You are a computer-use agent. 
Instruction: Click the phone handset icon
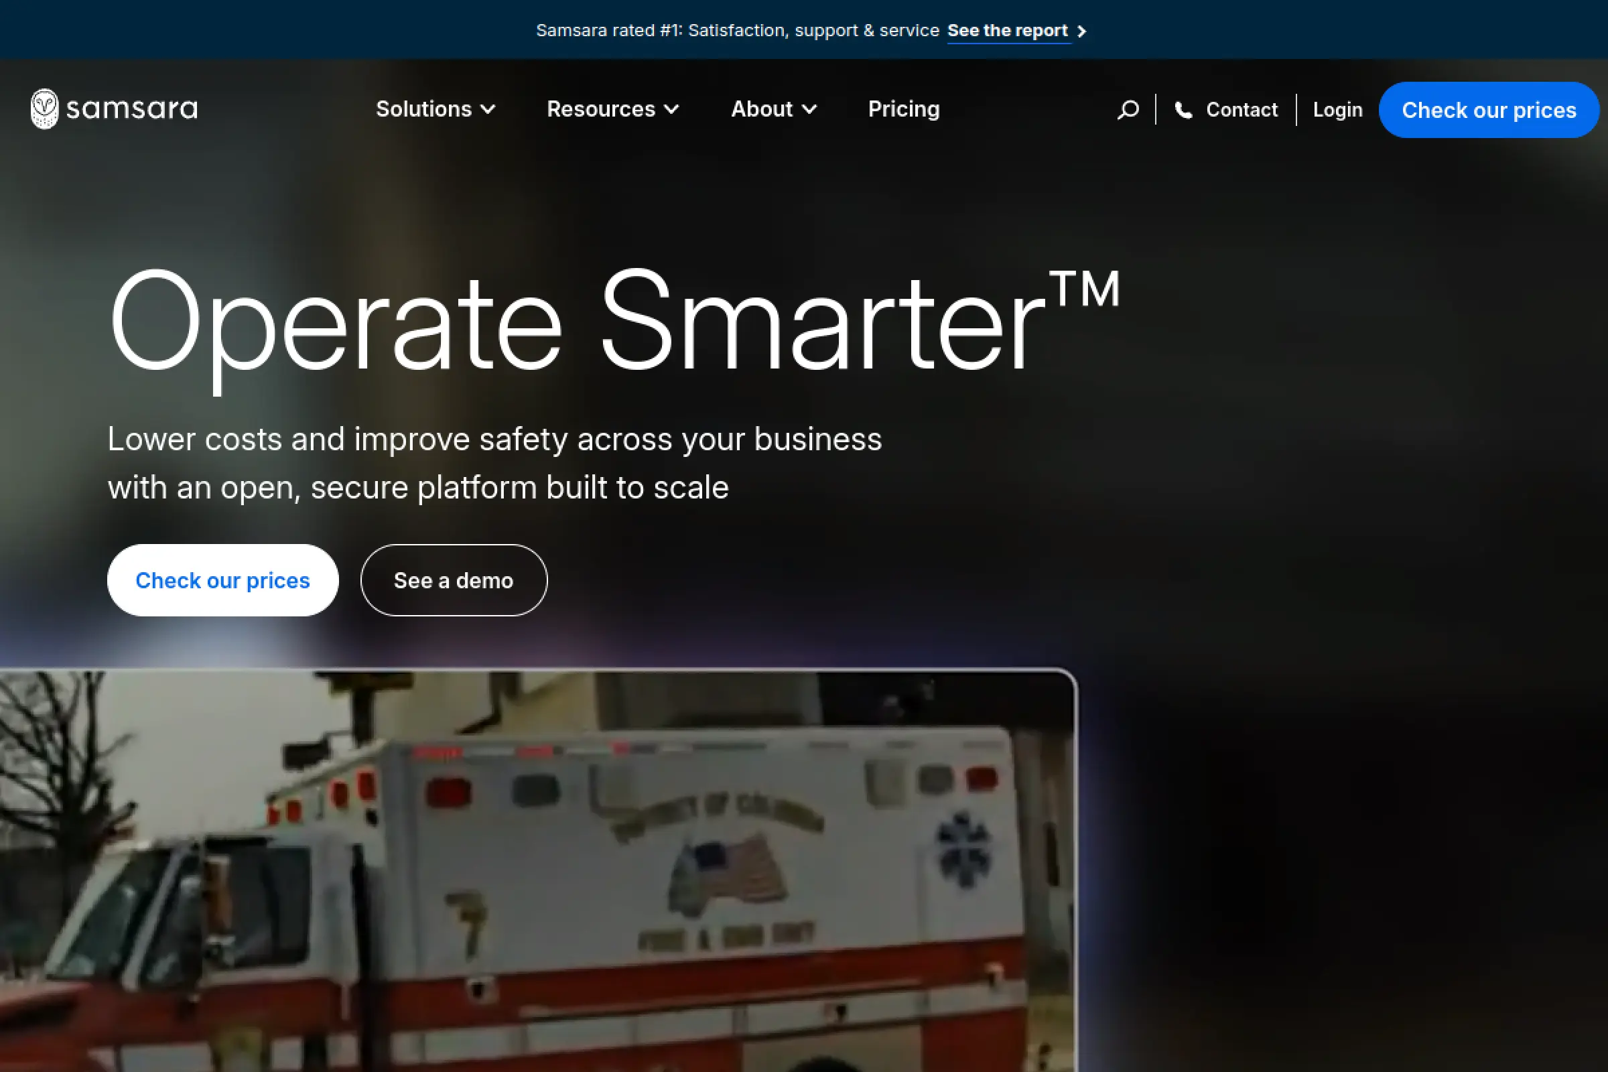pos(1183,110)
